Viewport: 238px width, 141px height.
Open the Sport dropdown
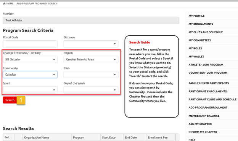(30, 90)
